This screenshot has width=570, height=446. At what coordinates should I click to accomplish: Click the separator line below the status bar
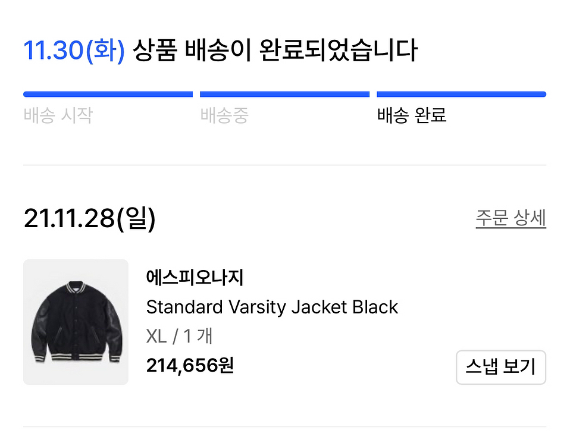click(284, 161)
